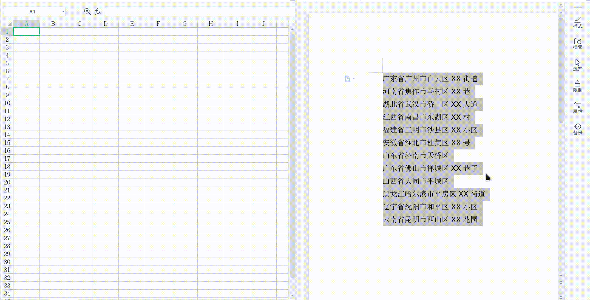Open the 备份 backup panel
Image resolution: width=590 pixels, height=300 pixels.
pos(577,129)
